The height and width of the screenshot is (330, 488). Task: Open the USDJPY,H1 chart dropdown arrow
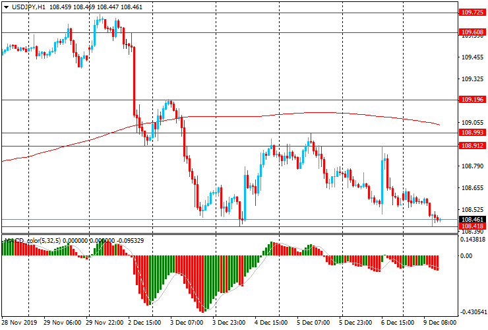click(x=6, y=7)
